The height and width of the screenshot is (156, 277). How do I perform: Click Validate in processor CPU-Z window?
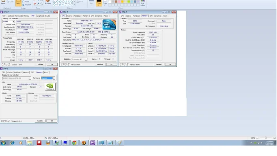click(100, 64)
